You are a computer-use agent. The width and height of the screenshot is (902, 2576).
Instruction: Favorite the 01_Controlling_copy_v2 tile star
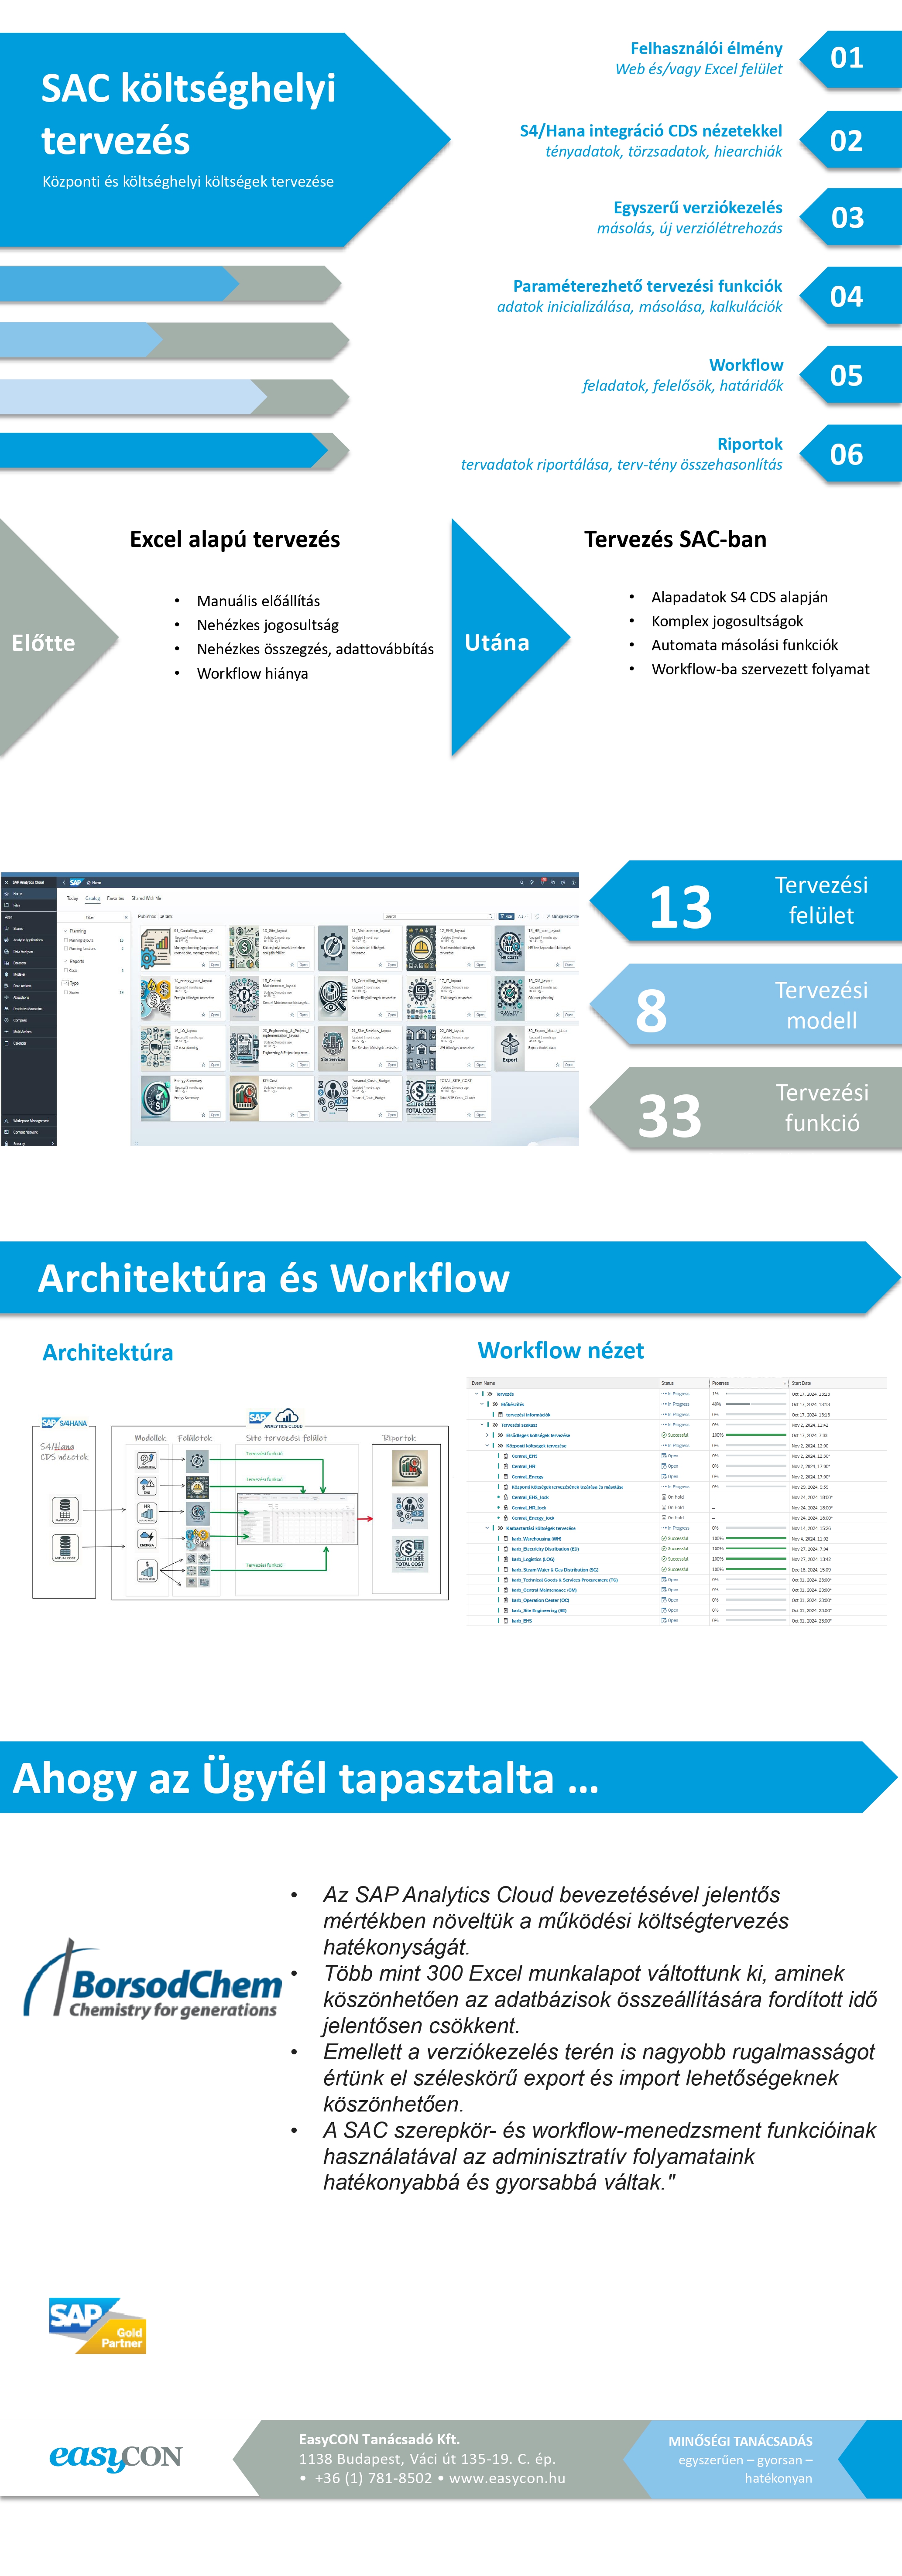[203, 965]
